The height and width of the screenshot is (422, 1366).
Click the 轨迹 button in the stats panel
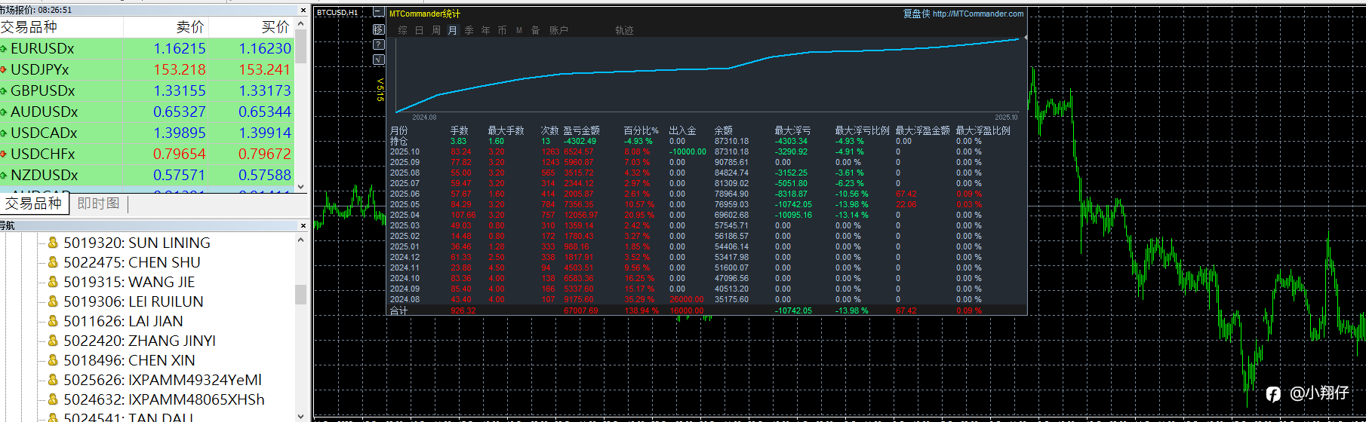(x=624, y=31)
